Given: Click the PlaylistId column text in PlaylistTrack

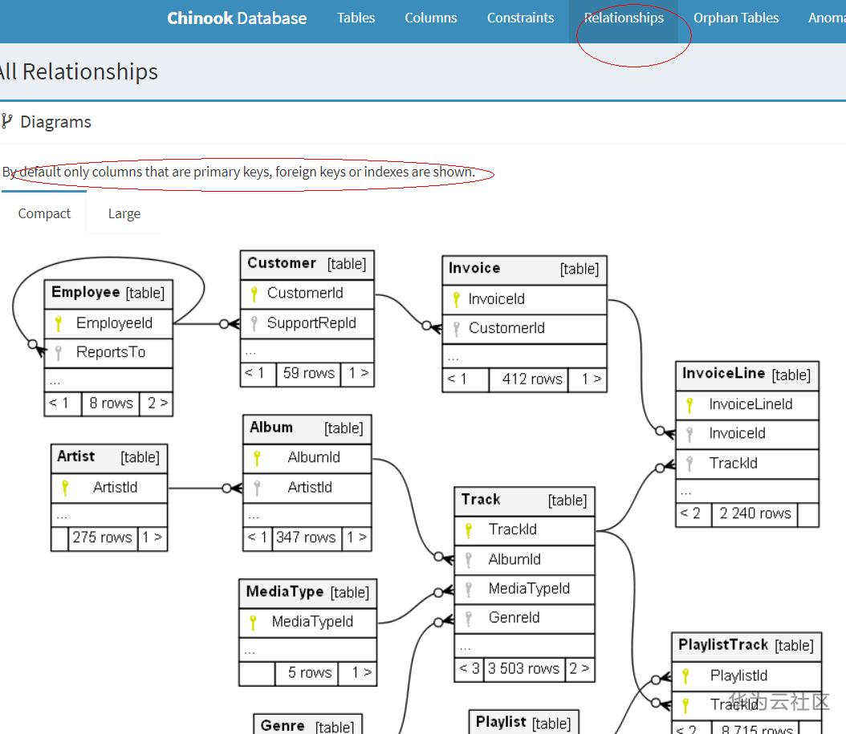Looking at the screenshot, I should [738, 675].
